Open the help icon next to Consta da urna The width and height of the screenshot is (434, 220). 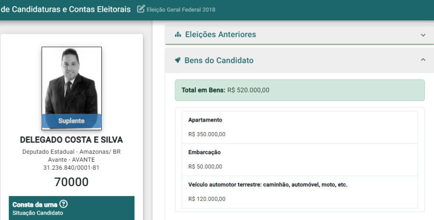(64, 204)
